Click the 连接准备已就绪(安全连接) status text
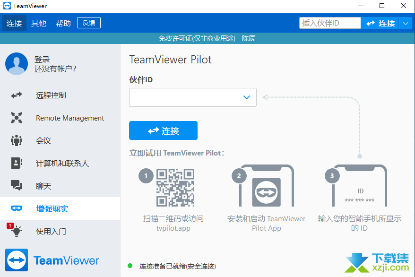The height and width of the screenshot is (277, 415). [178, 266]
